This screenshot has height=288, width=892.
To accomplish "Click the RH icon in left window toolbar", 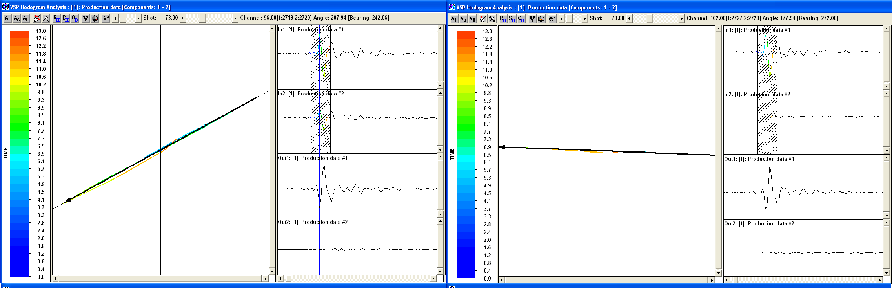I will (x=56, y=18).
